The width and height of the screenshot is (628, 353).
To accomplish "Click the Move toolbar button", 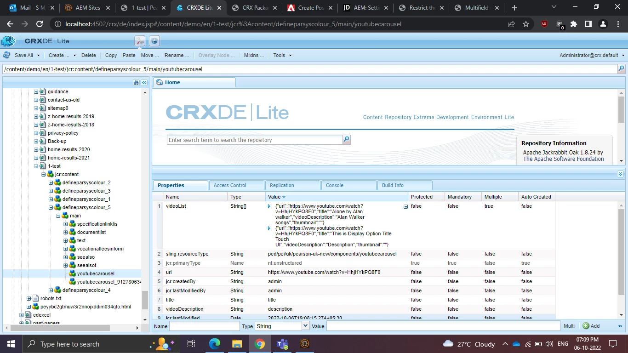I will pyautogui.click(x=150, y=55).
